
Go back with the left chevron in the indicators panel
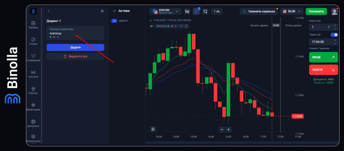(48, 11)
